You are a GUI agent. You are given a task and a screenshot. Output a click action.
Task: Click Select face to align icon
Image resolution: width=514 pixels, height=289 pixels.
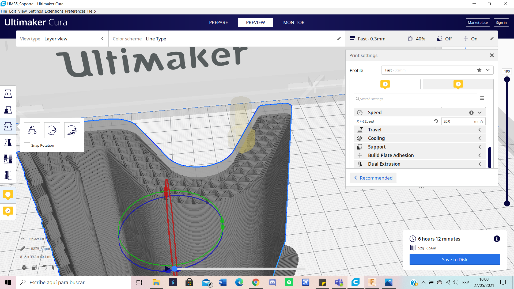pos(72,130)
